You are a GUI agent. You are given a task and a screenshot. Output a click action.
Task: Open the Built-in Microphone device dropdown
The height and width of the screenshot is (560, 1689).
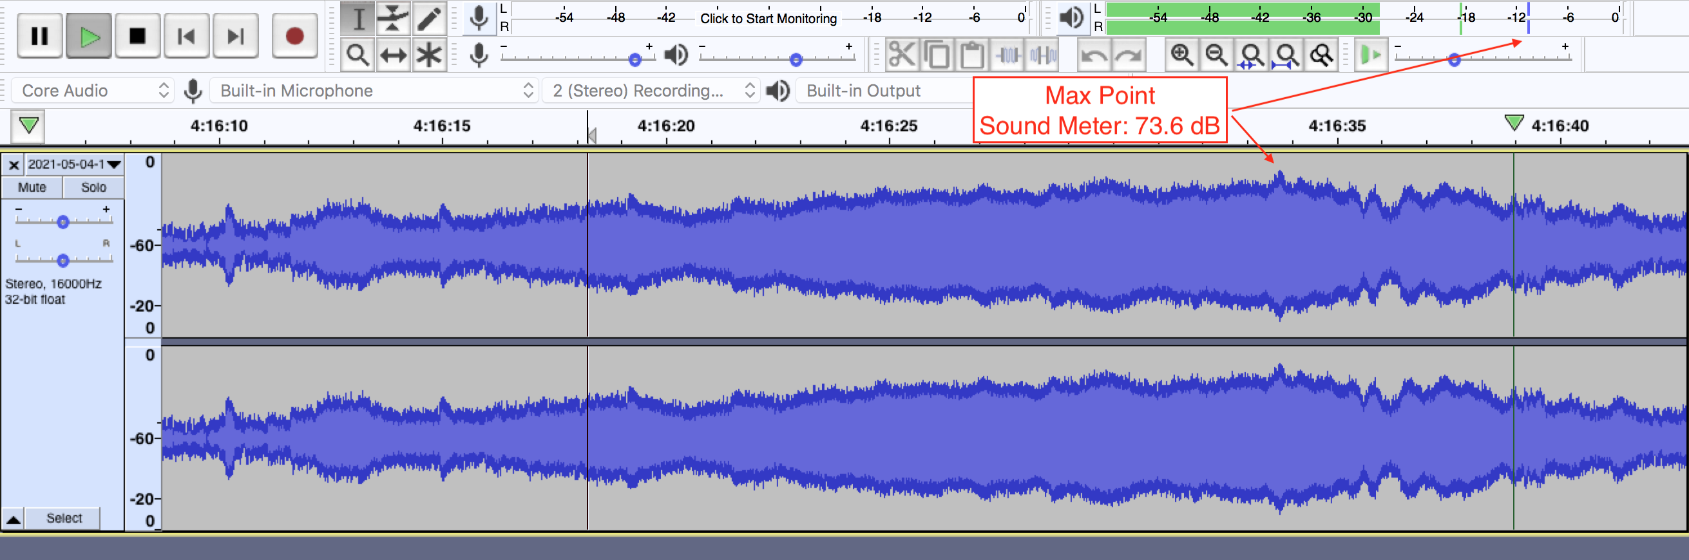point(374,90)
